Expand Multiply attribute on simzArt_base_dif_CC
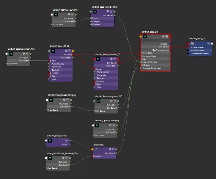The image size is (216, 179). [50, 73]
